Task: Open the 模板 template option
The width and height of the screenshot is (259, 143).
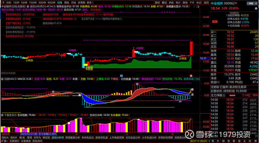Action: [x=22, y=138]
